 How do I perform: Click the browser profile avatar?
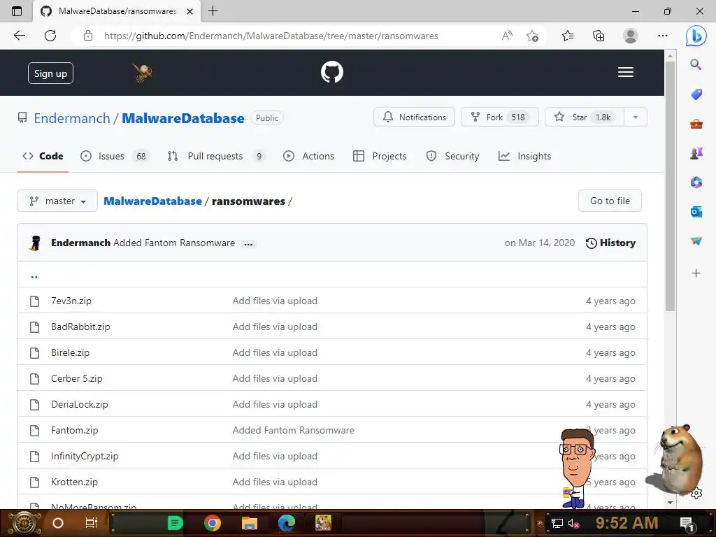coord(630,36)
